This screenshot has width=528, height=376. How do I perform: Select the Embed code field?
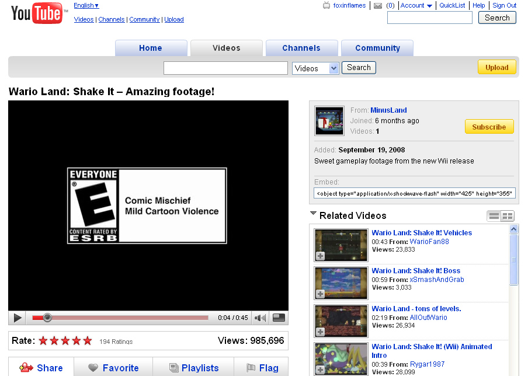click(x=415, y=193)
